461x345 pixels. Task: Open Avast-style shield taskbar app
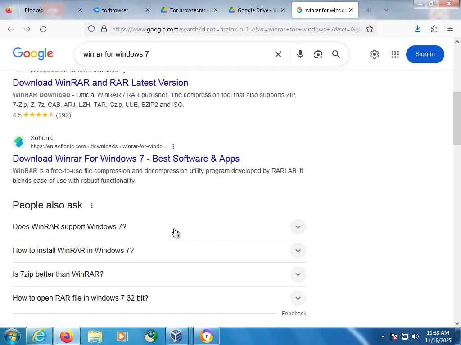(206, 336)
